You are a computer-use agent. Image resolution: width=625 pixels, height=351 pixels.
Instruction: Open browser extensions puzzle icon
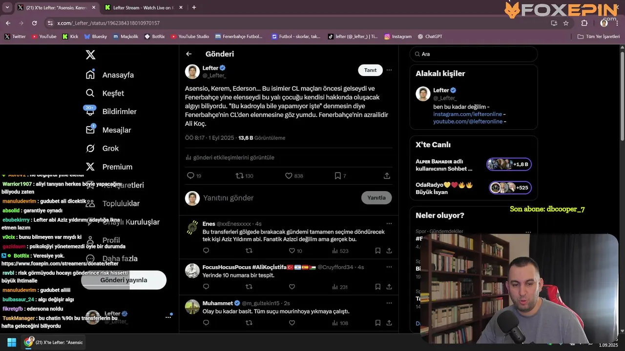click(x=584, y=23)
